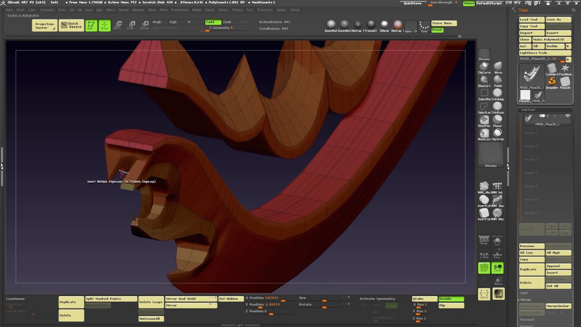Select the Polish brush icon
Image resolution: width=581 pixels, height=327 pixels.
pos(498,80)
